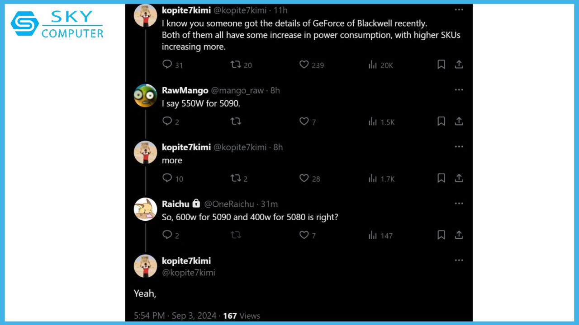Reply to RawMango's 550W tweet

(x=167, y=121)
